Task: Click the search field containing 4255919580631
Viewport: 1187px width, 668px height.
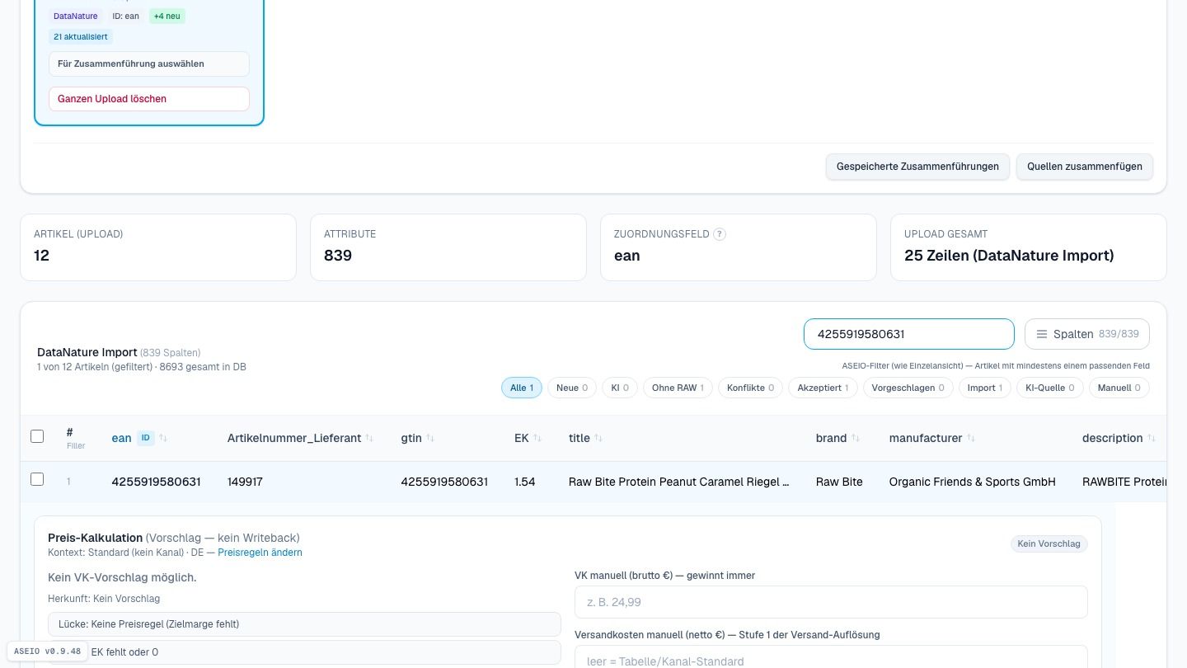Action: [909, 334]
